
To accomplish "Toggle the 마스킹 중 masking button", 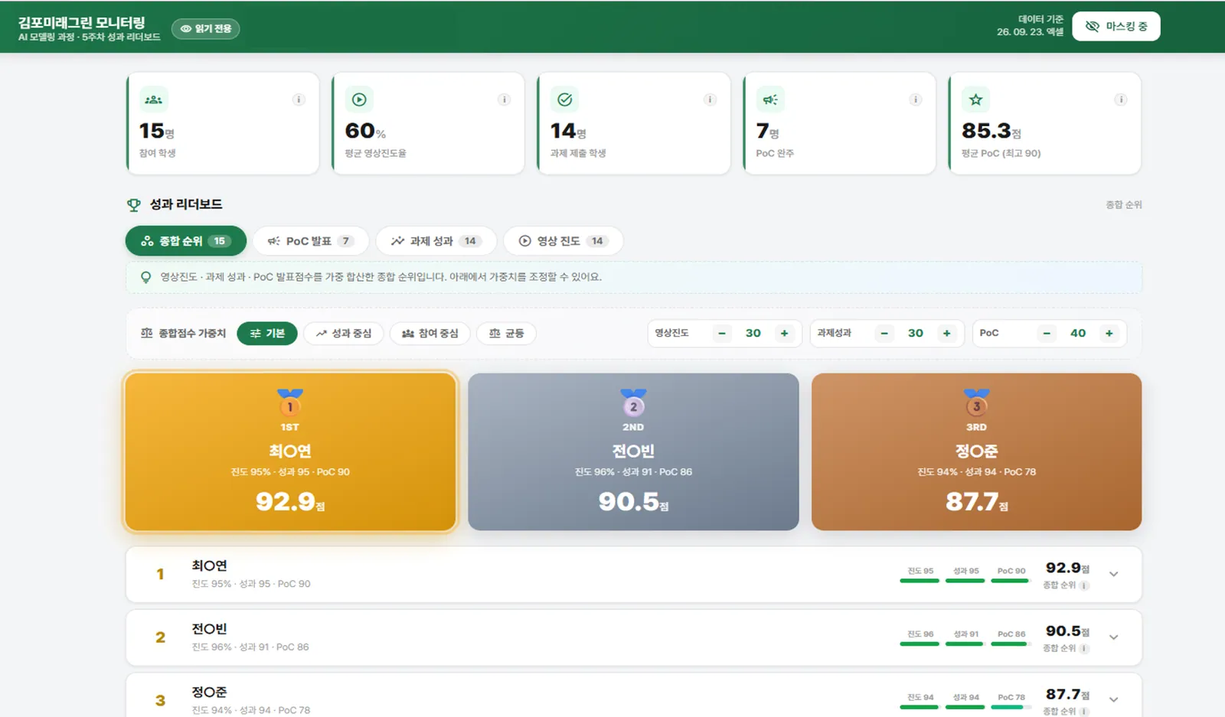I will [x=1116, y=26].
